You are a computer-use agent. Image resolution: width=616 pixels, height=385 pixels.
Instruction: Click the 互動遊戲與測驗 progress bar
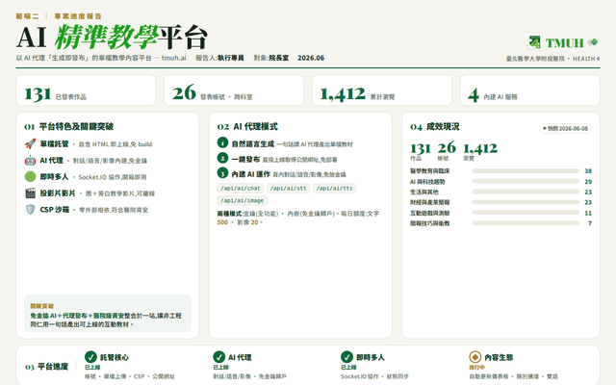[x=526, y=213]
